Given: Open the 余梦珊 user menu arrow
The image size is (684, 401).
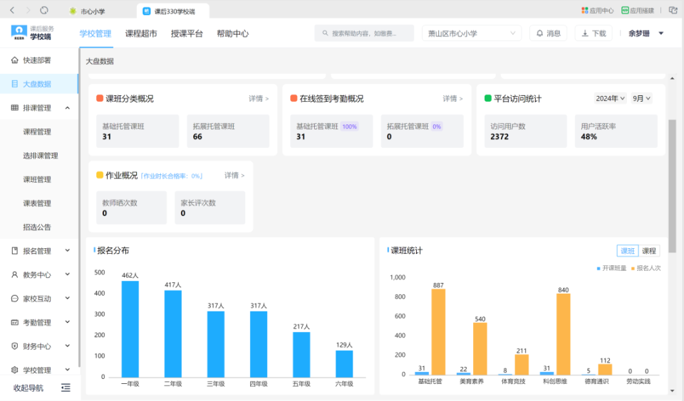Looking at the screenshot, I should [x=661, y=33].
